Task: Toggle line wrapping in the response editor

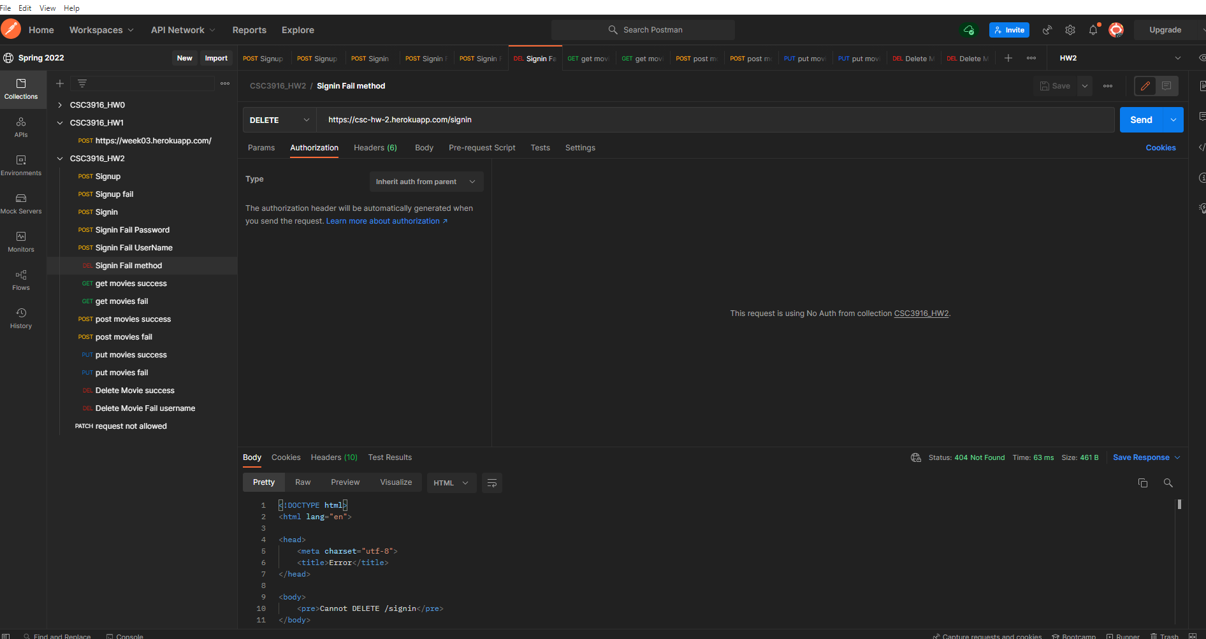Action: click(491, 483)
